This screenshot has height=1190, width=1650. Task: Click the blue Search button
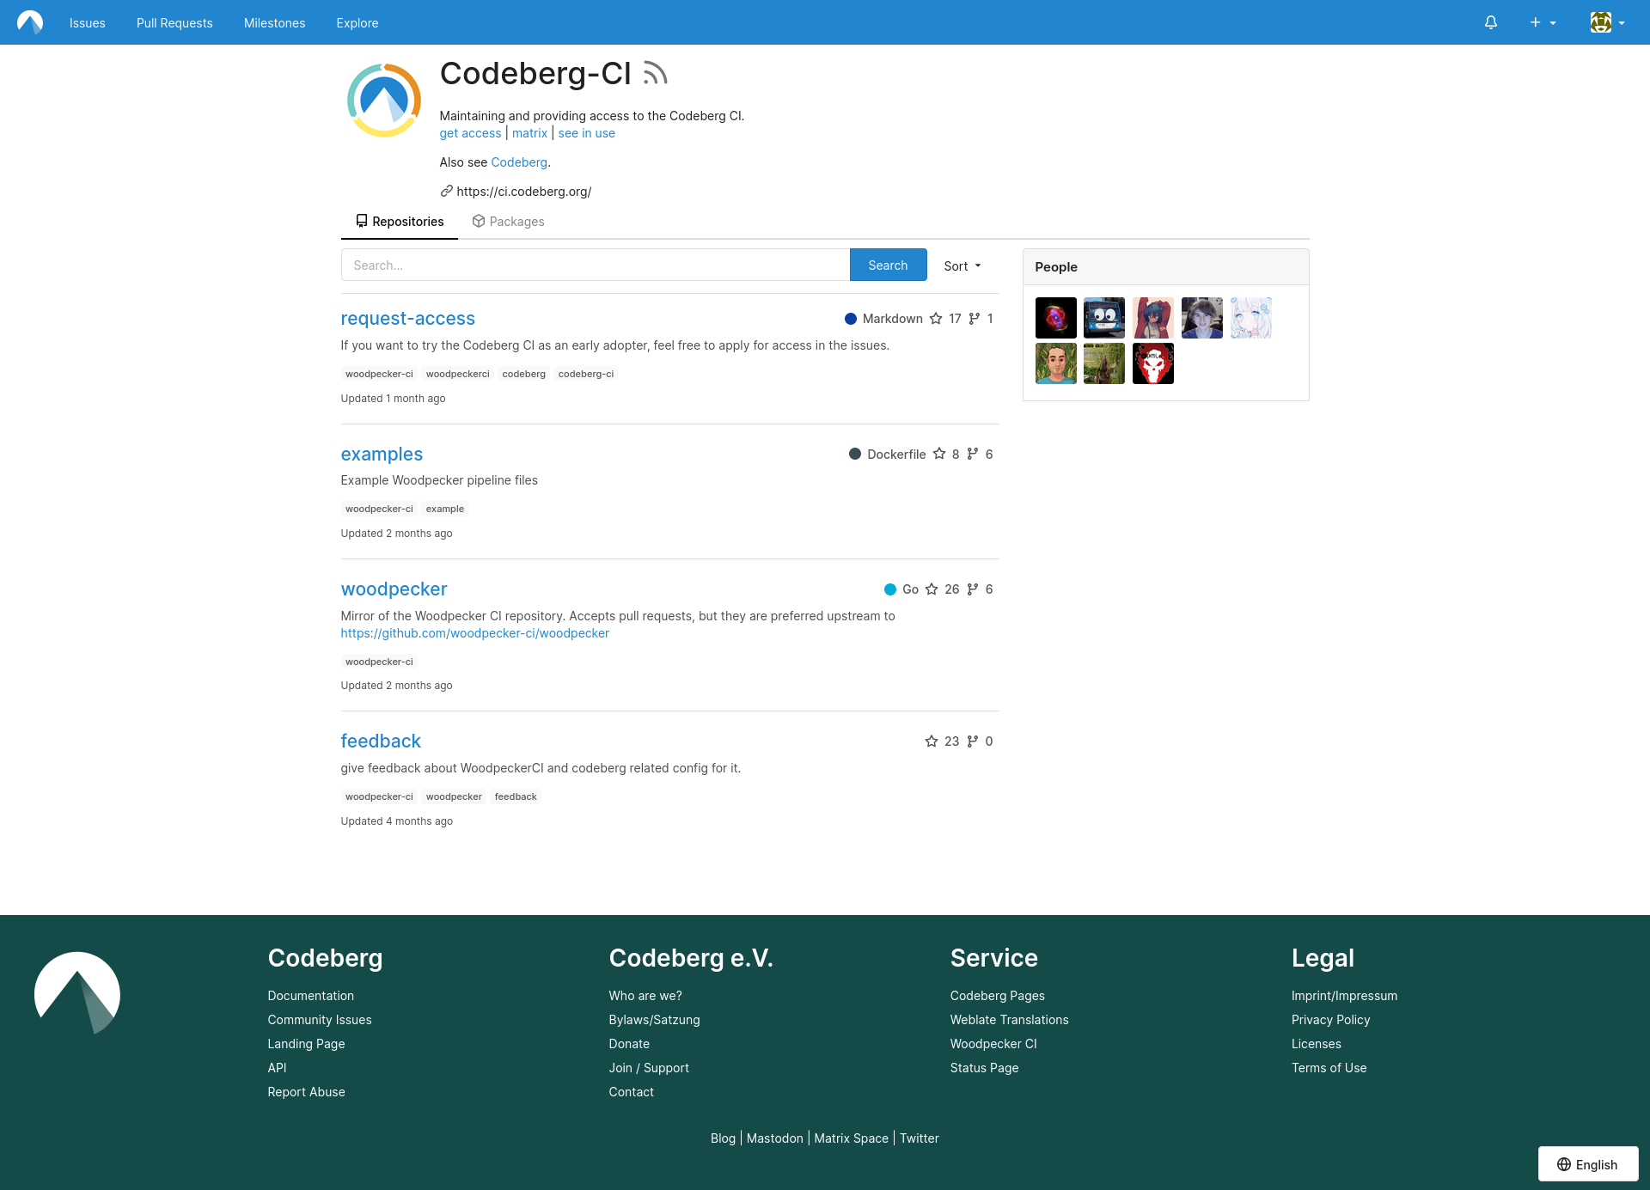tap(888, 265)
